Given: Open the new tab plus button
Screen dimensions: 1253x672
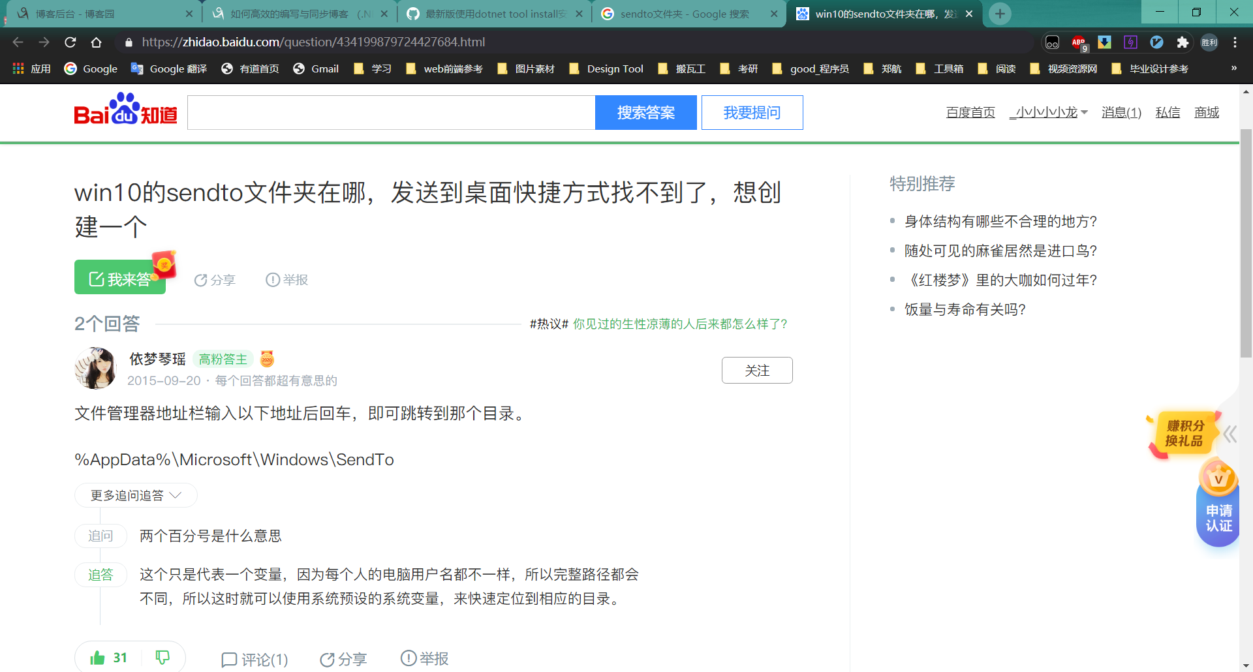Looking at the screenshot, I should click(1000, 14).
